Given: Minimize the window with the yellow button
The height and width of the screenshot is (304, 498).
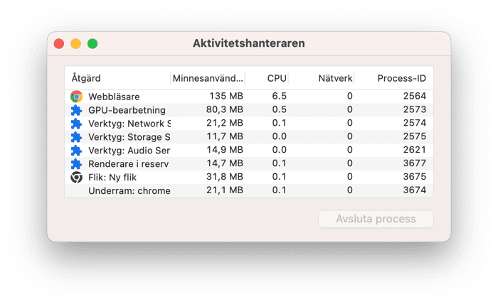Looking at the screenshot, I should 75,43.
